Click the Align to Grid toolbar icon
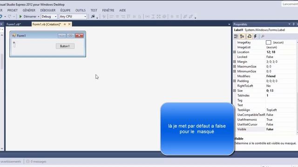The height and width of the screenshot is (167, 298). [104, 17]
